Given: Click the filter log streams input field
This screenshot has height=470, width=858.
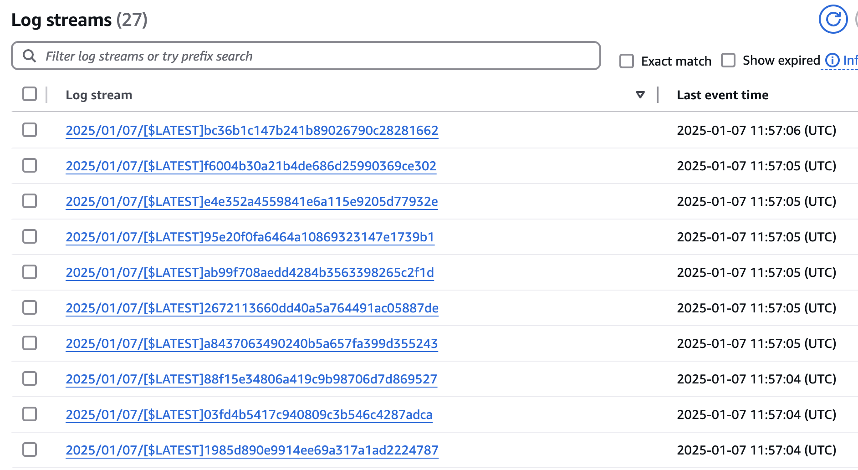Looking at the screenshot, I should point(273,56).
